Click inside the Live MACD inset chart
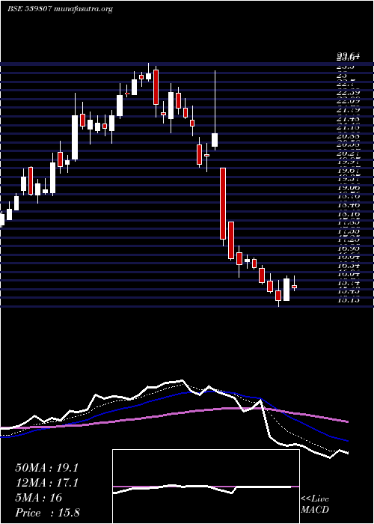 pyautogui.click(x=206, y=487)
